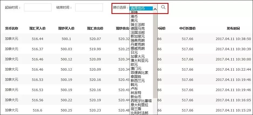Choose 美元 from currency list

(134, 20)
